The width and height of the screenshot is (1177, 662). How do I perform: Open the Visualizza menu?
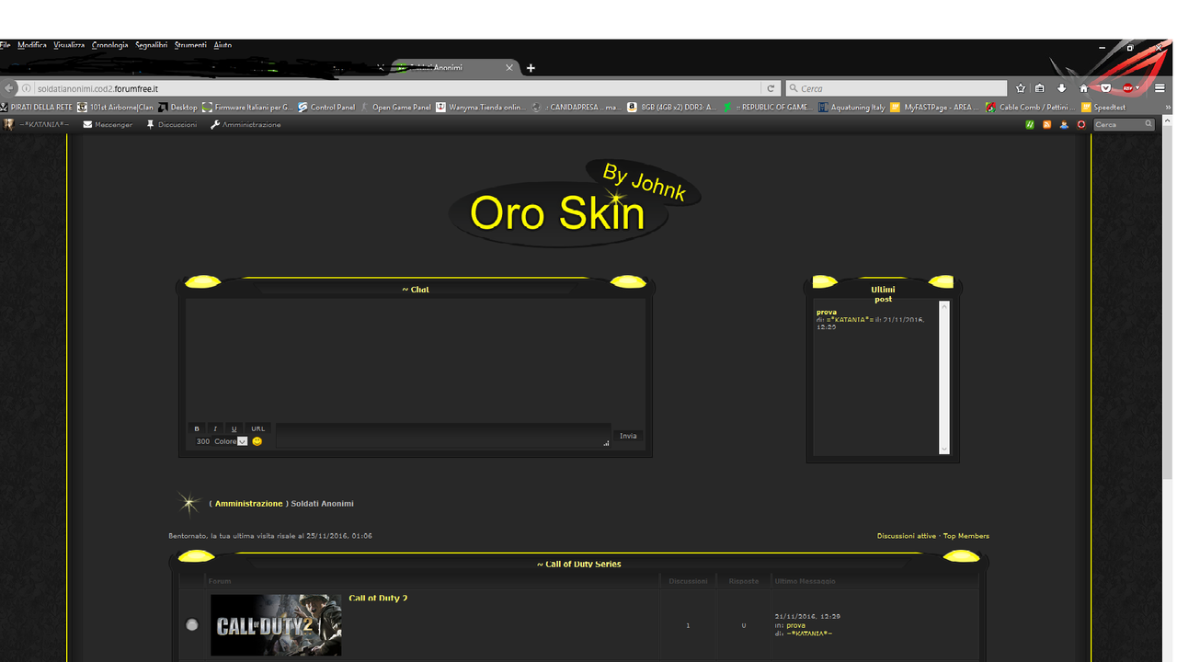(69, 45)
